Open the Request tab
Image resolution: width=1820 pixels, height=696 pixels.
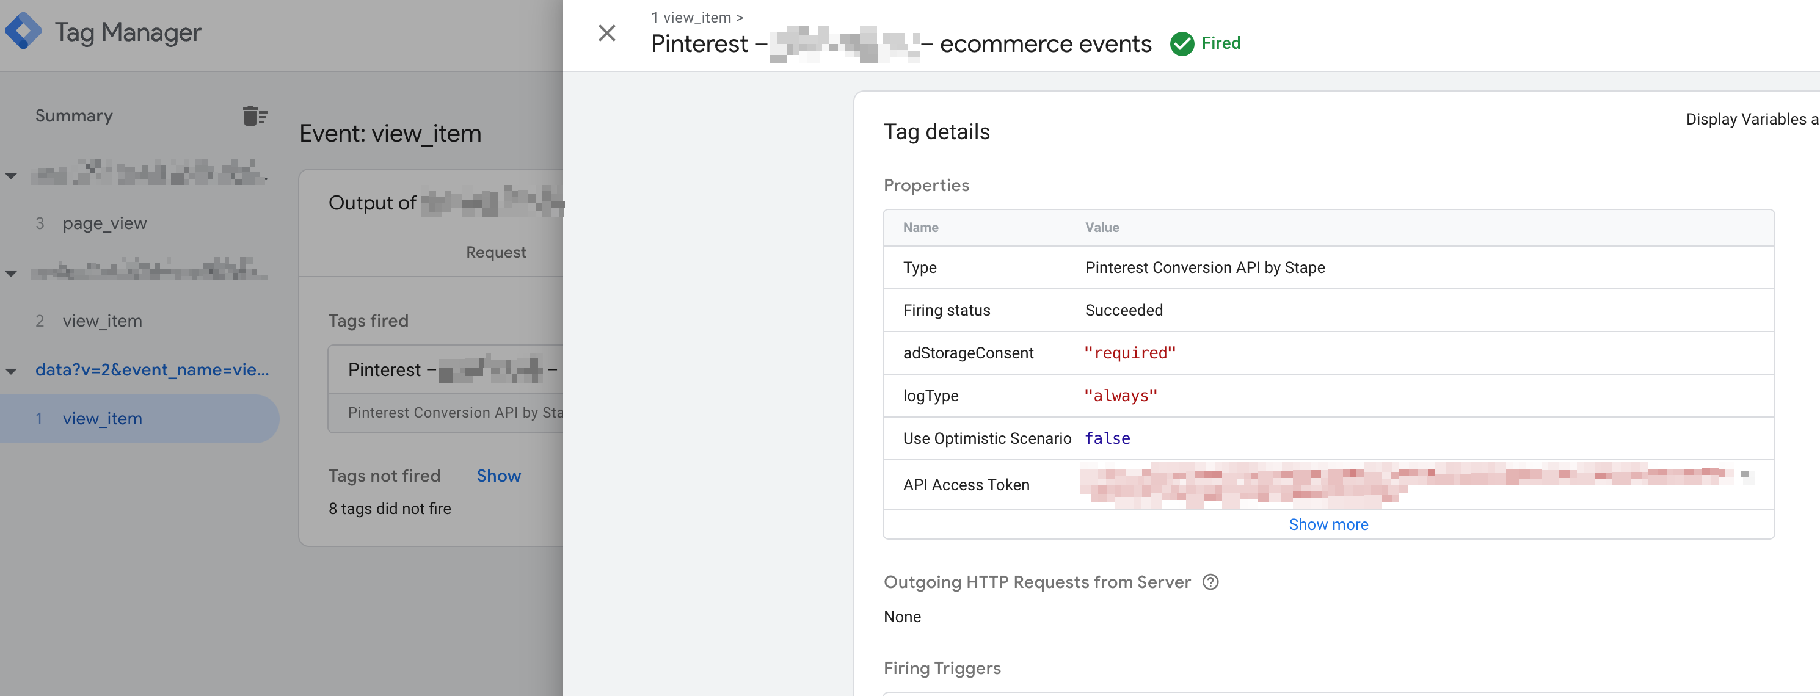[x=495, y=252]
